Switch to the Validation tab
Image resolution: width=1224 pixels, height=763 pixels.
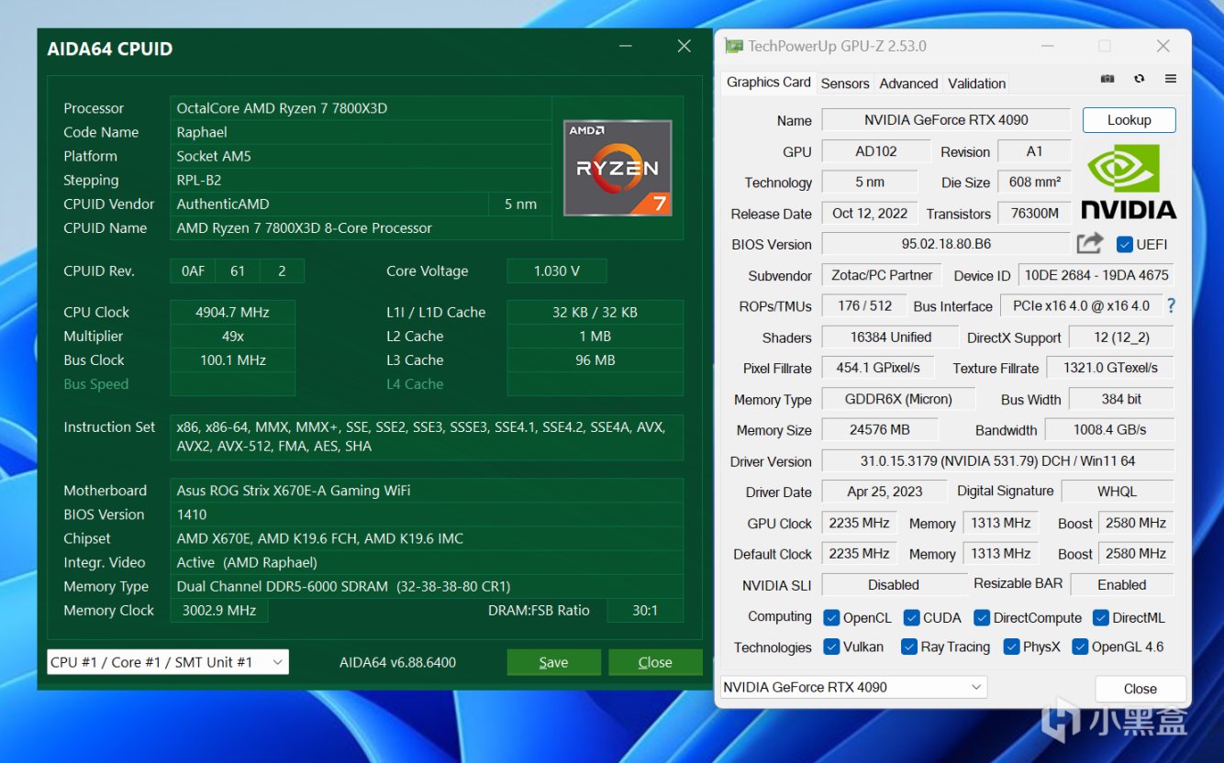[x=976, y=83]
